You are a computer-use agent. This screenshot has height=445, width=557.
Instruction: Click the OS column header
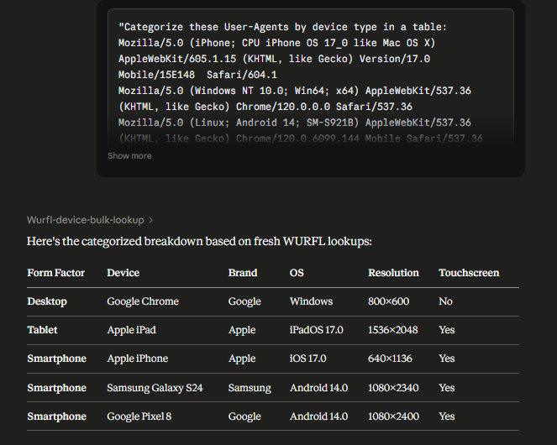(297, 273)
